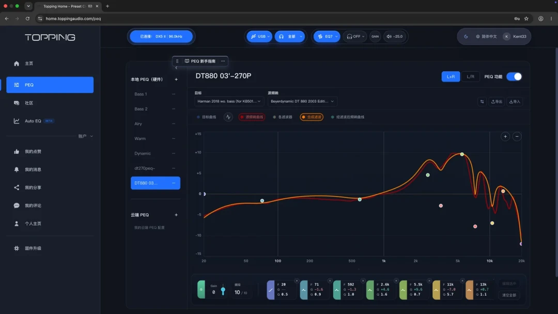Remove the 11k filter band
This screenshot has width=558, height=314.
462,281
